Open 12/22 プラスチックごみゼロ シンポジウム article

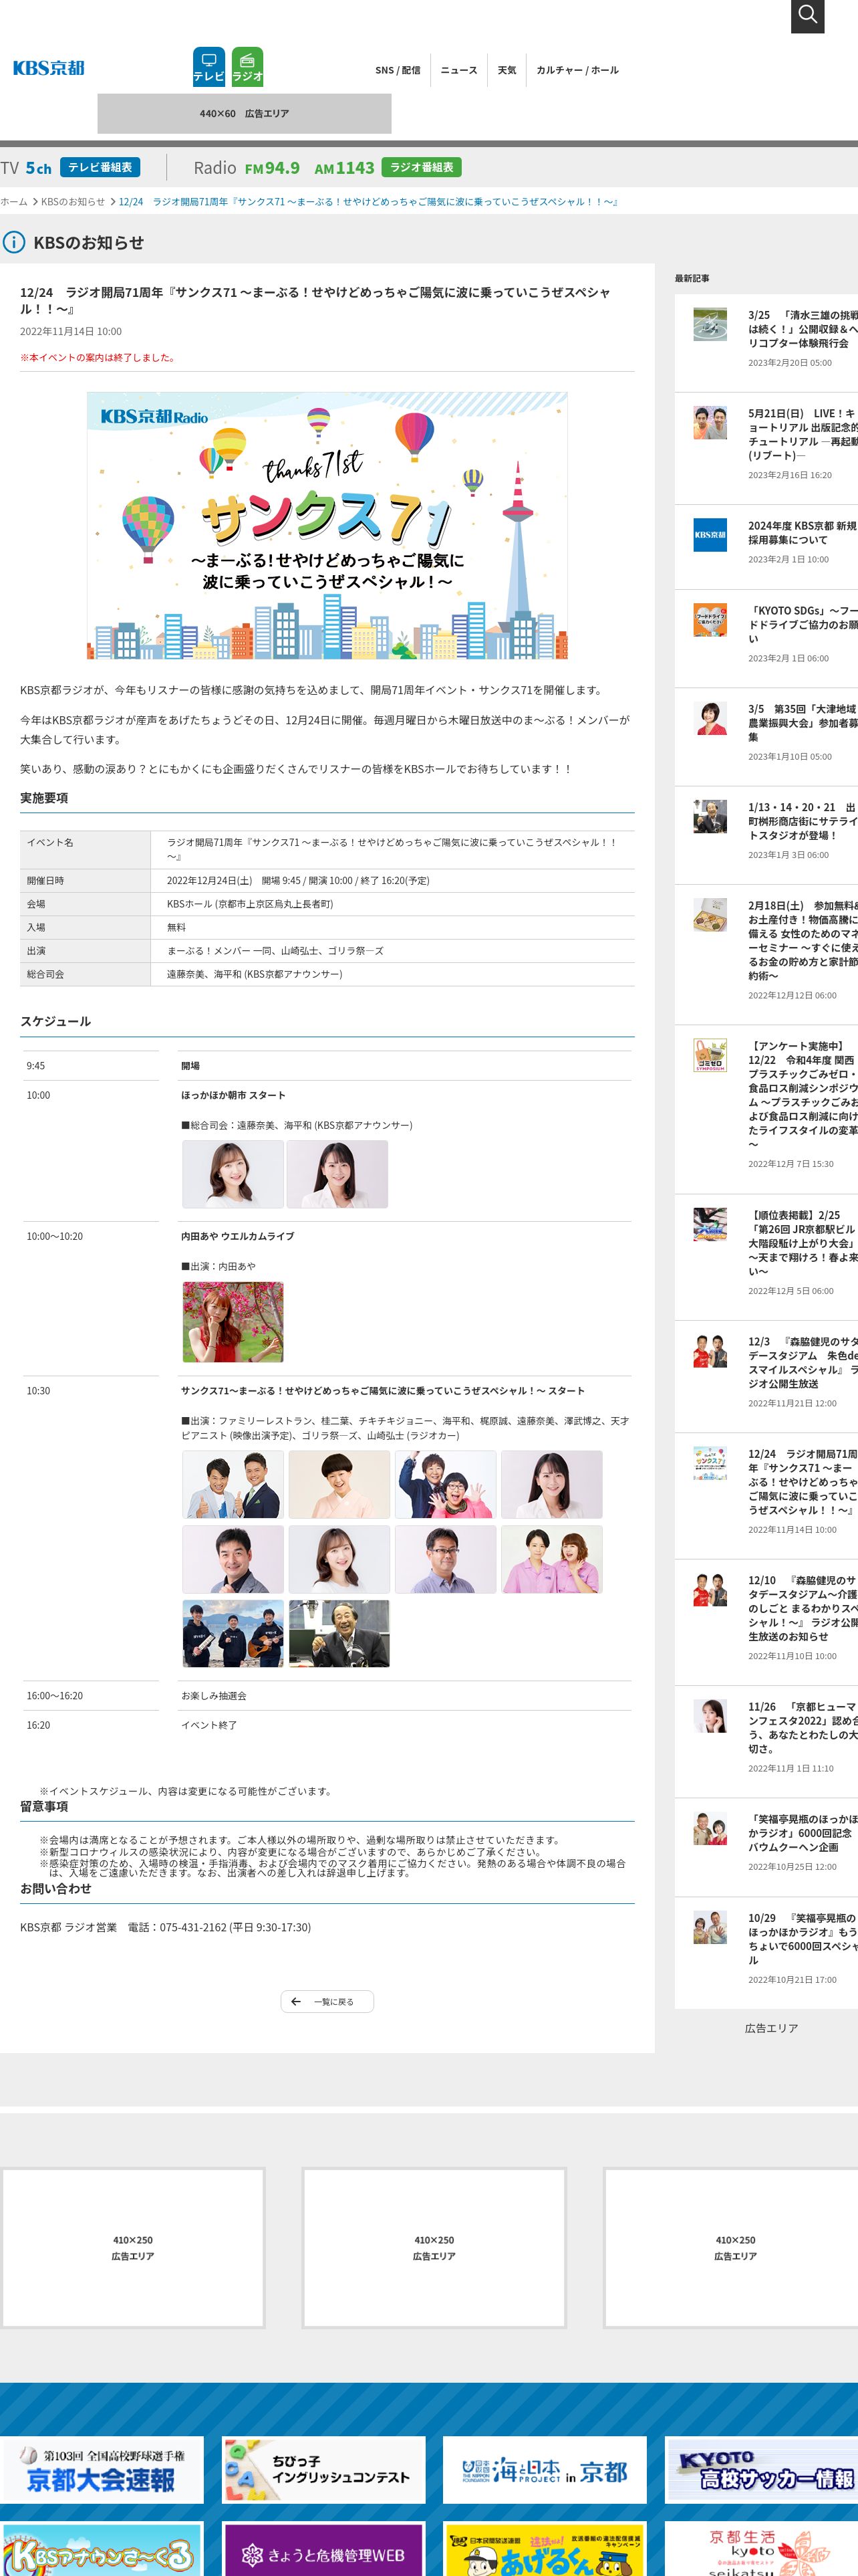click(803, 1094)
